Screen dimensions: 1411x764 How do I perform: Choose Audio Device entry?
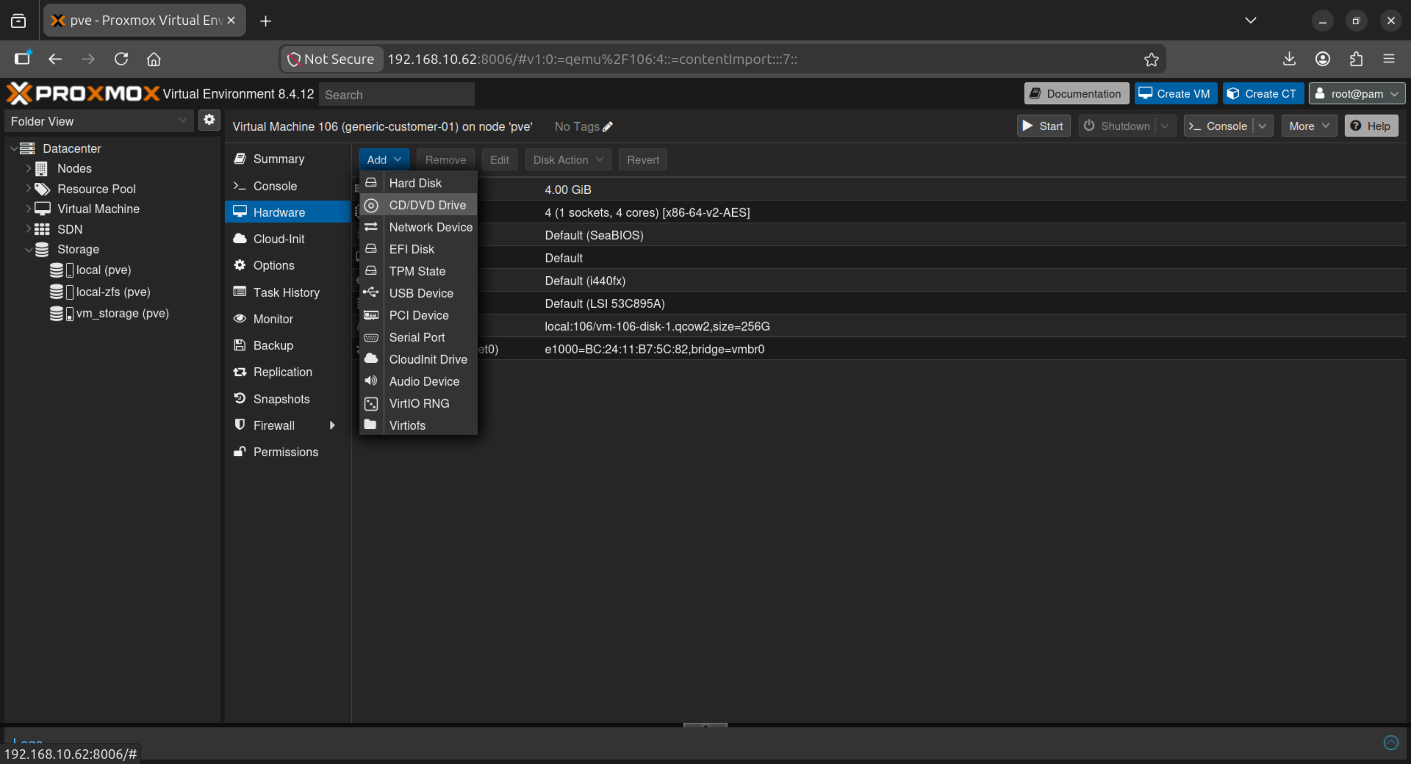[x=418, y=381]
